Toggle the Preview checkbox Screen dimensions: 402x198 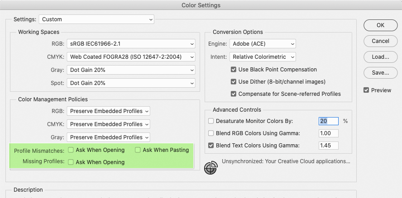point(366,90)
